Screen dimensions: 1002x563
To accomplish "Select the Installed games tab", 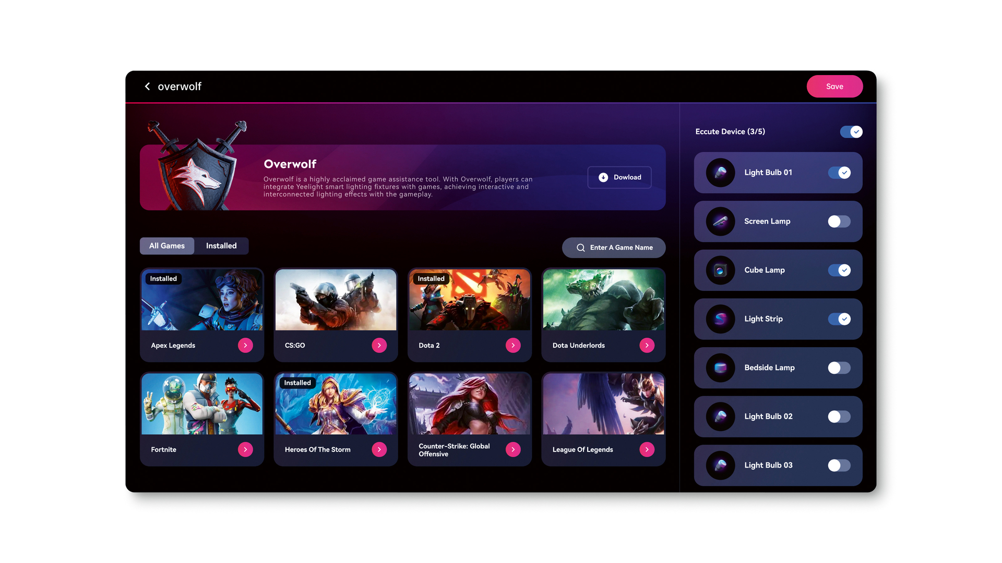I will pos(221,246).
